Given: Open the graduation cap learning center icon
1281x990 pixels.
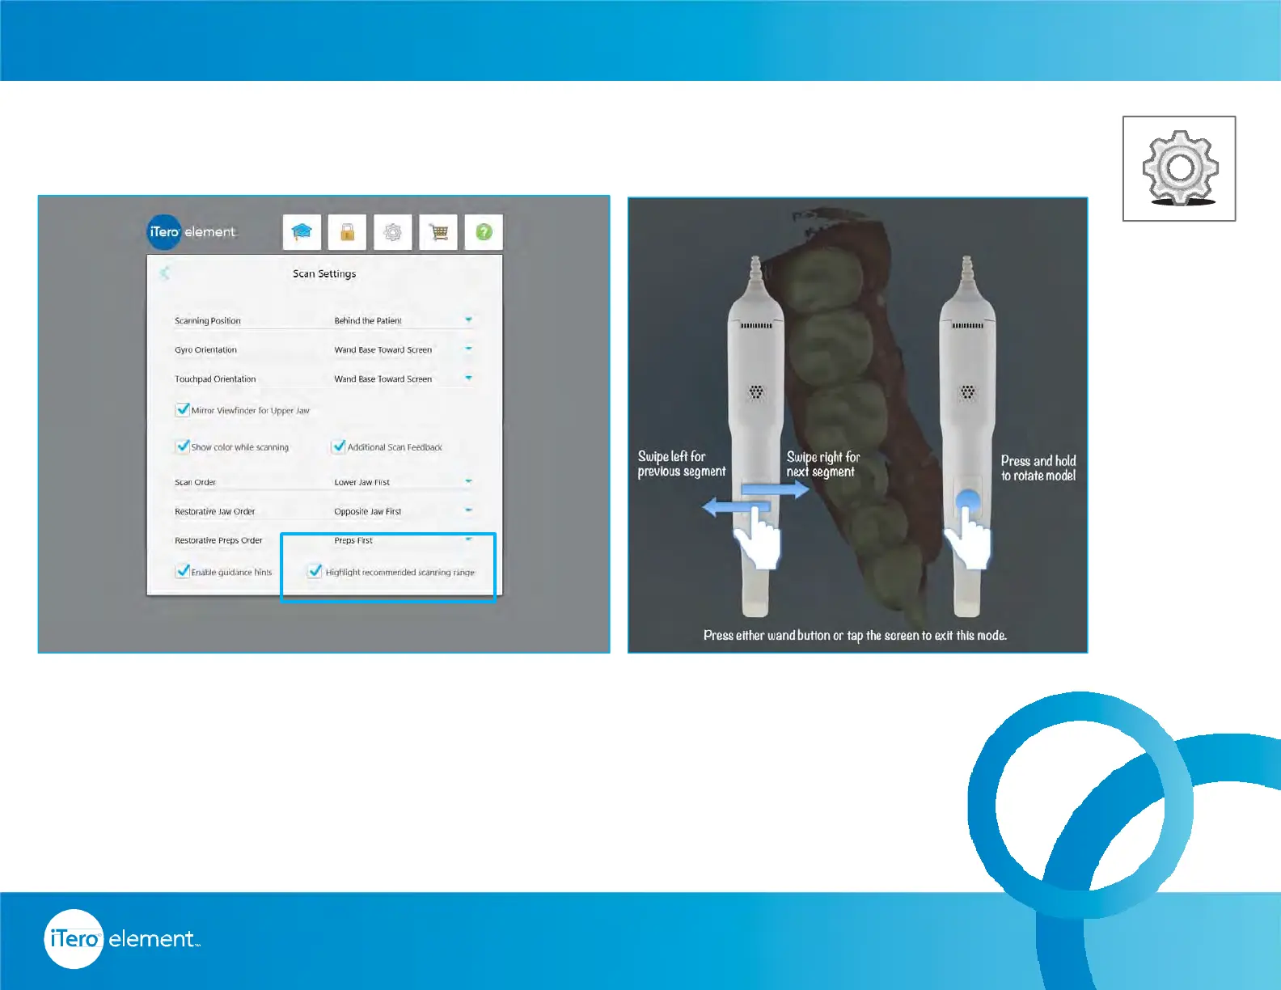Looking at the screenshot, I should pos(302,232).
